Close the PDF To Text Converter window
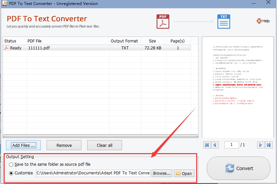Image resolution: width=277 pixels, height=184 pixels. [x=268, y=2]
